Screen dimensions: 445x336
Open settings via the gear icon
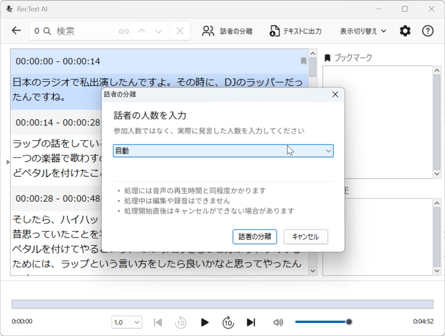tap(405, 31)
